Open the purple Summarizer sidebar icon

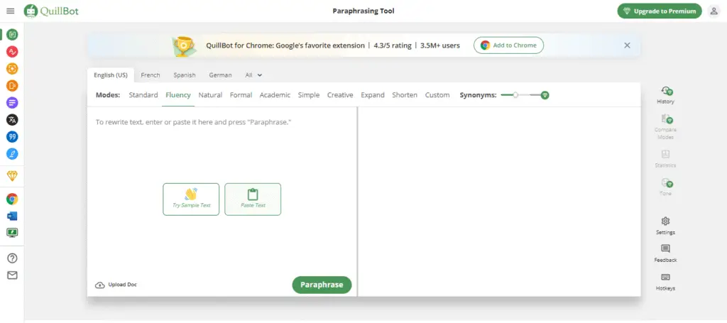coord(12,102)
